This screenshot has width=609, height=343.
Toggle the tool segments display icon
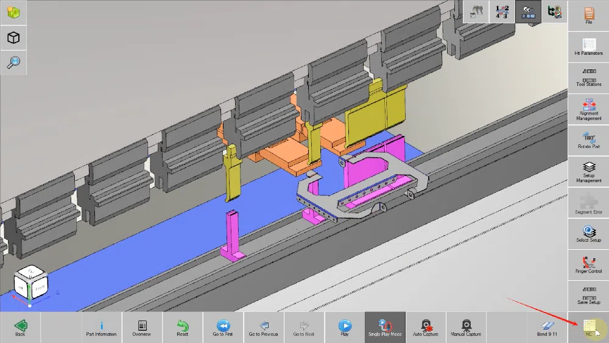click(x=528, y=12)
